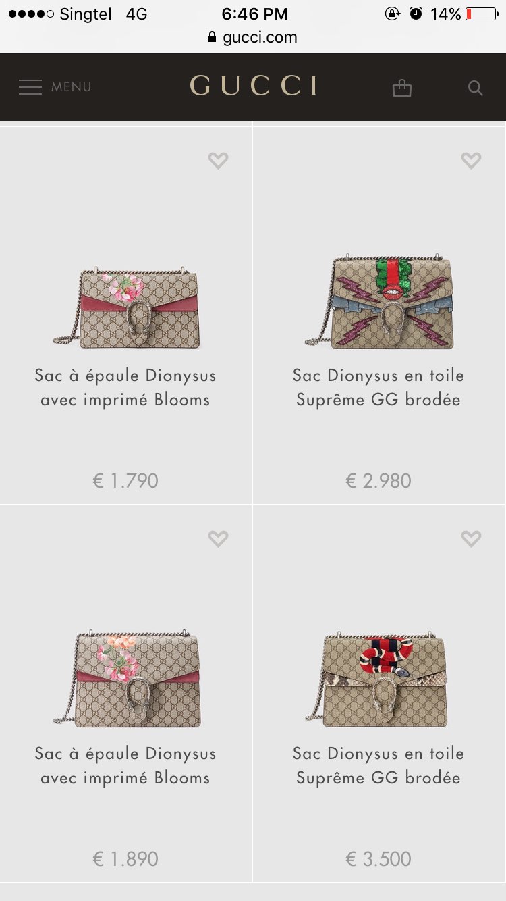Favorite the €1.890 Blooms bag heart
This screenshot has height=901, width=506.
click(x=218, y=538)
